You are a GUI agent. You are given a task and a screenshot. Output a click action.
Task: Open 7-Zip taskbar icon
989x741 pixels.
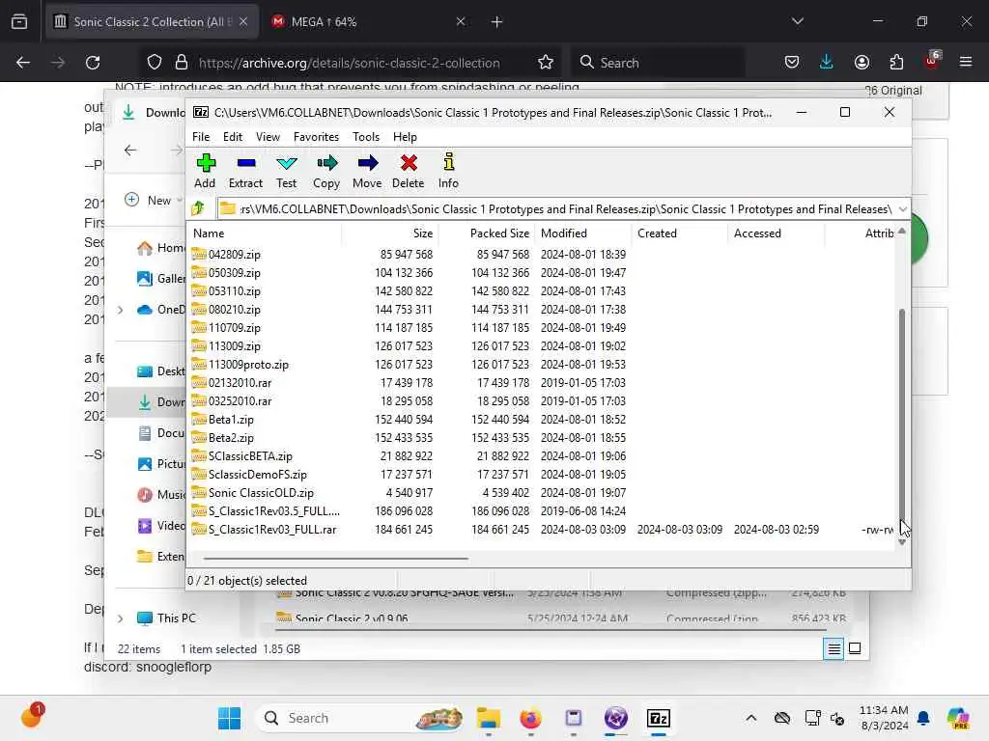point(659,718)
